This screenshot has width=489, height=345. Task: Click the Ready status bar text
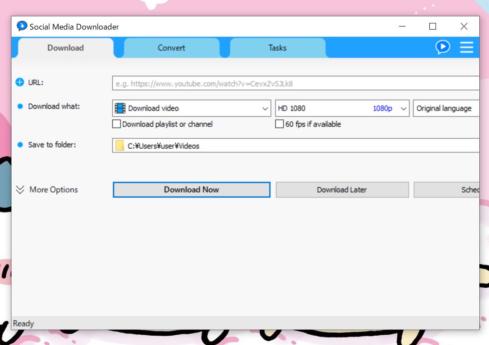[x=23, y=323]
